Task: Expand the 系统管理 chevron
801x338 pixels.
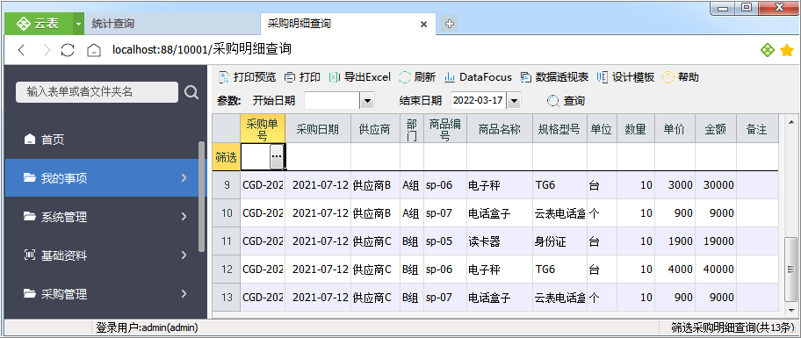Action: pos(184,217)
